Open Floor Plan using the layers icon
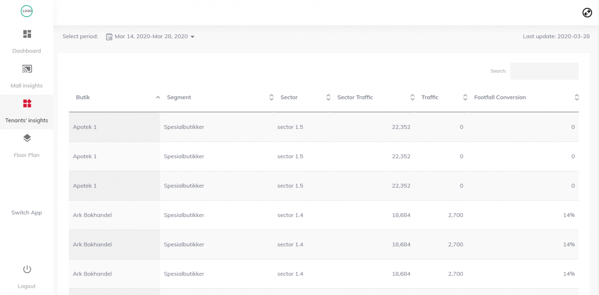 point(27,138)
